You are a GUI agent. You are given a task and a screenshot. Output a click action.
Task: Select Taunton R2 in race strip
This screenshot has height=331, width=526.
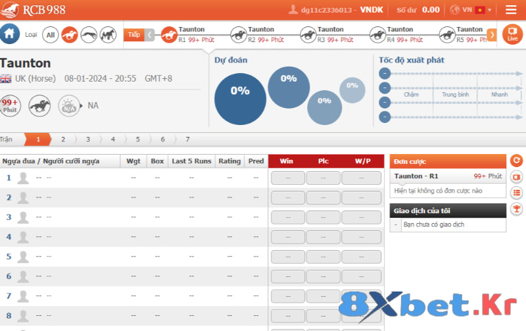pyautogui.click(x=258, y=34)
